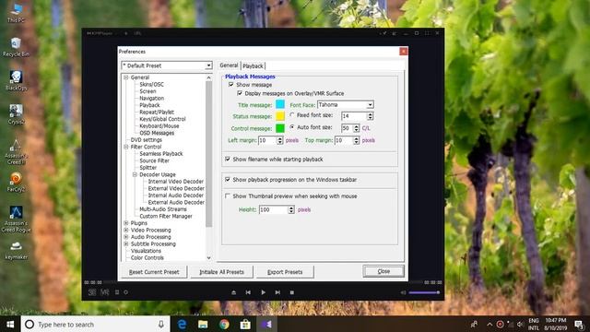590x332 pixels.
Task: Click the Left margin input field
Action: point(267,140)
